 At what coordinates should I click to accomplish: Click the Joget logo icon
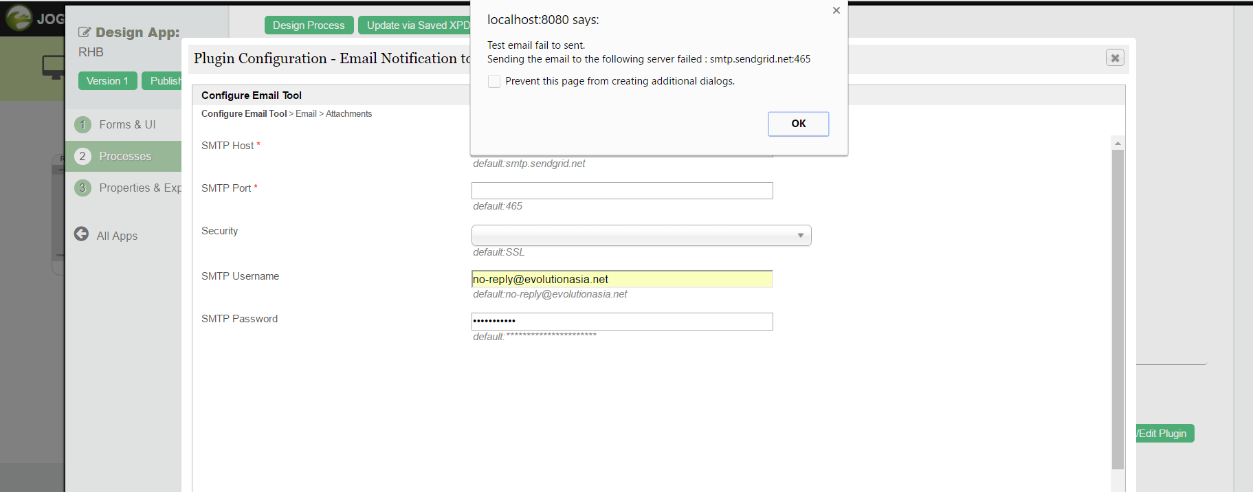point(19,18)
